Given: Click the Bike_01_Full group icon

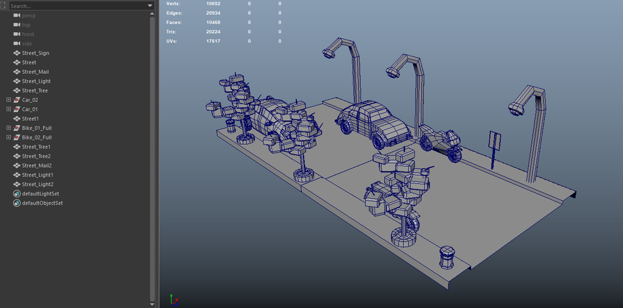Looking at the screenshot, I should point(17,128).
